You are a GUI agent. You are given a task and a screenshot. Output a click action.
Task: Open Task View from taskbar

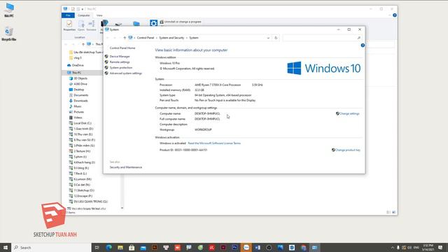tap(97, 247)
